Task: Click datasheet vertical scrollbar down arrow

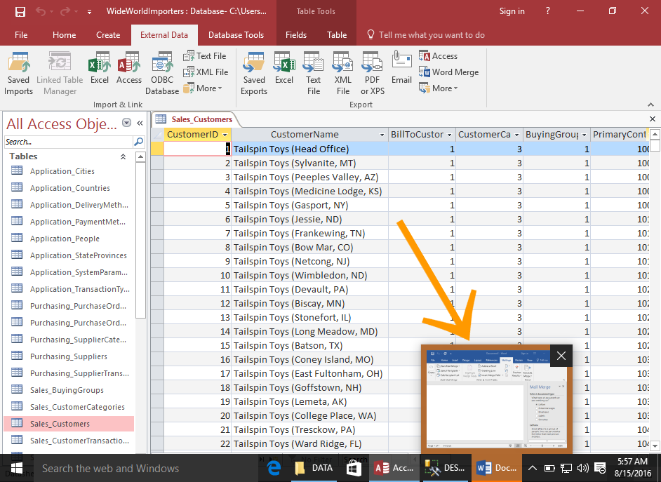Action: (x=655, y=446)
